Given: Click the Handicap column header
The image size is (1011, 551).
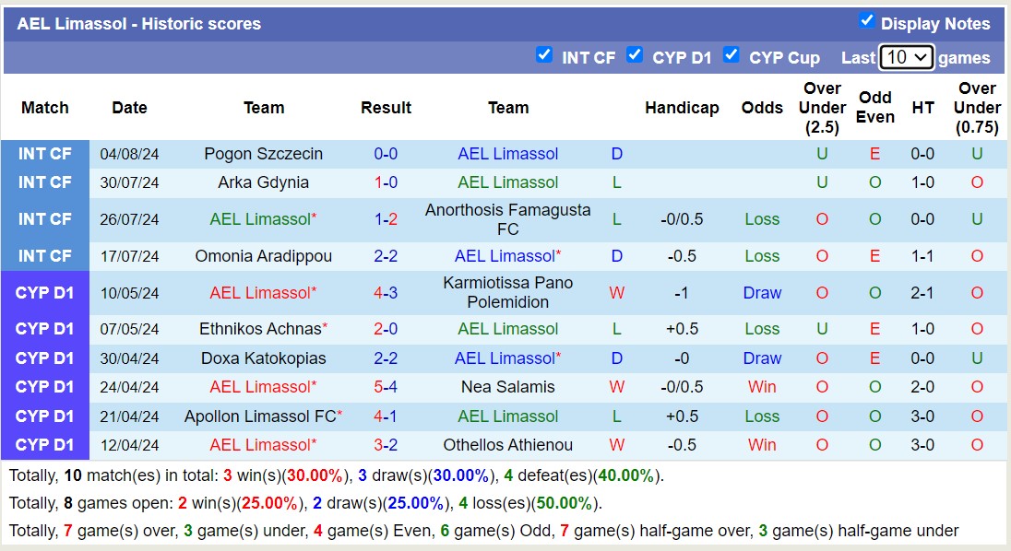Looking at the screenshot, I should click(682, 108).
